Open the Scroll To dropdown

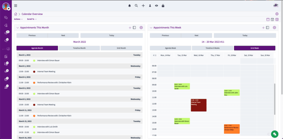32,19
